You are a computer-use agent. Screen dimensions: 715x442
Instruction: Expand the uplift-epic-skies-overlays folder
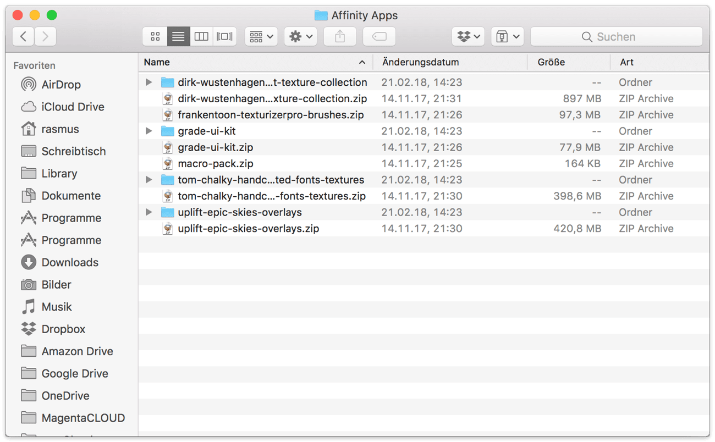[x=149, y=212]
